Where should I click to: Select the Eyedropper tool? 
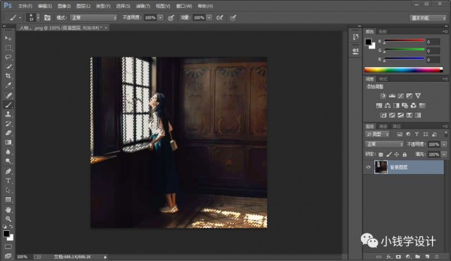(x=8, y=85)
